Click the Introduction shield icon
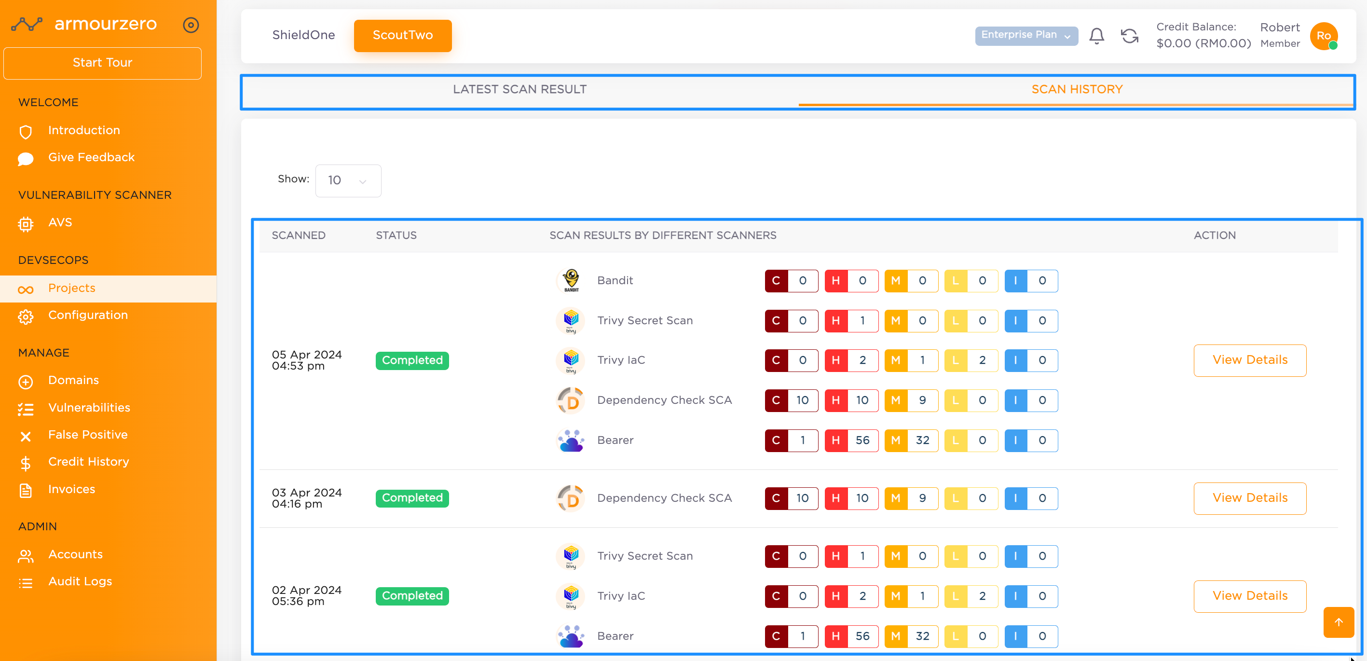The width and height of the screenshot is (1367, 661). pyautogui.click(x=26, y=131)
